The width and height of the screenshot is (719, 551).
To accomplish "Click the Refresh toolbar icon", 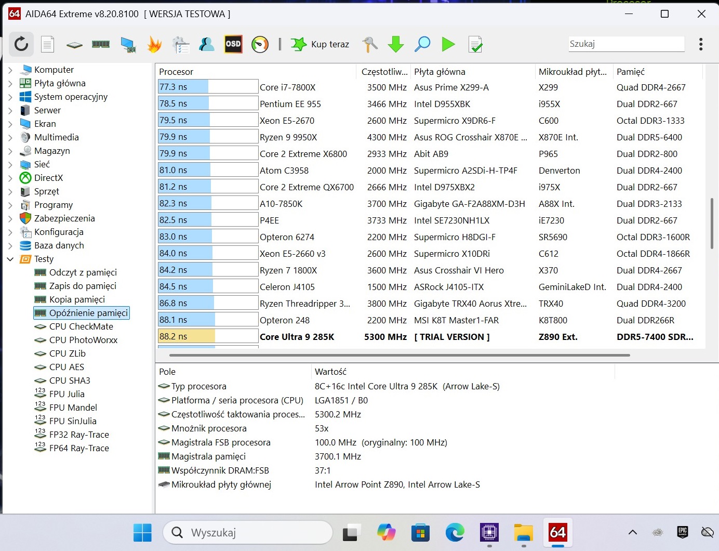I will 21,44.
